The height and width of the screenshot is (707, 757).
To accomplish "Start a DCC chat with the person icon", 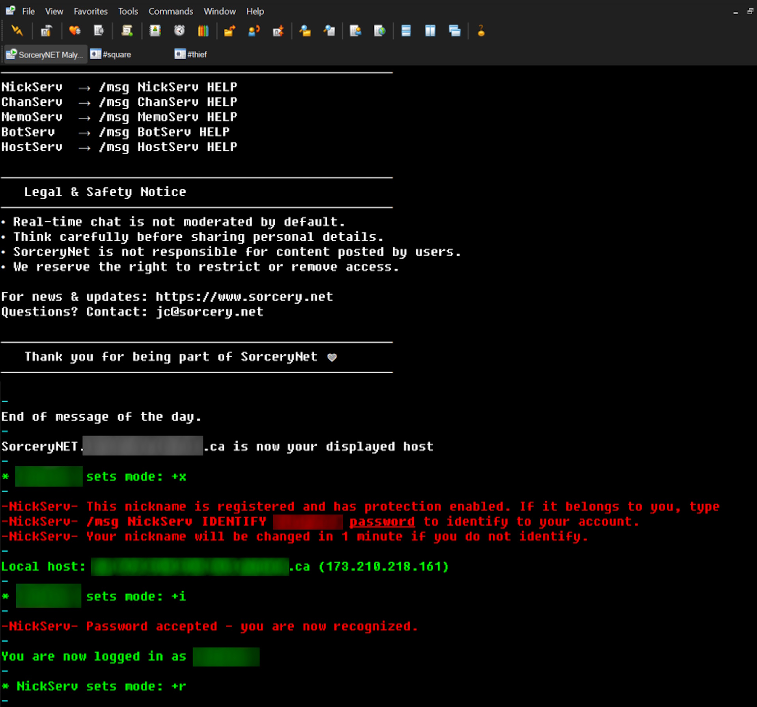I will pyautogui.click(x=254, y=31).
